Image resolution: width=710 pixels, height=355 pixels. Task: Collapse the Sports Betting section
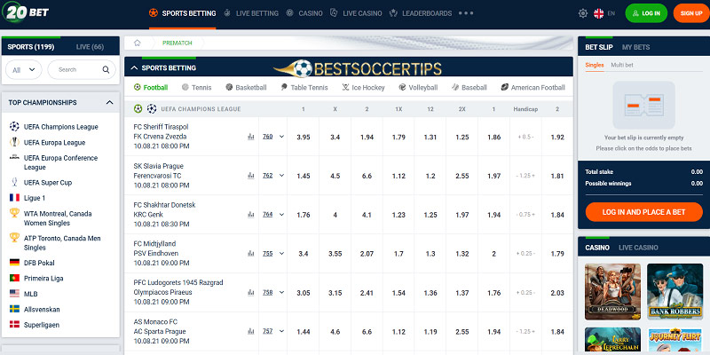click(134, 68)
